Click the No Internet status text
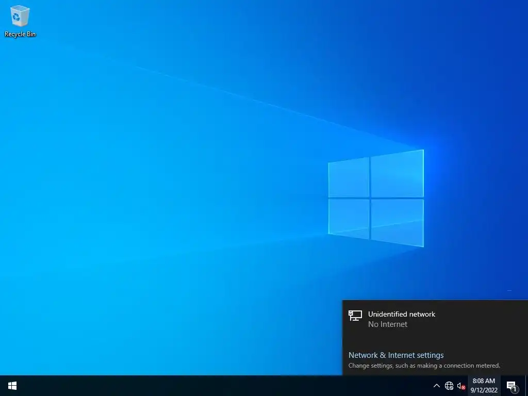 click(x=388, y=324)
